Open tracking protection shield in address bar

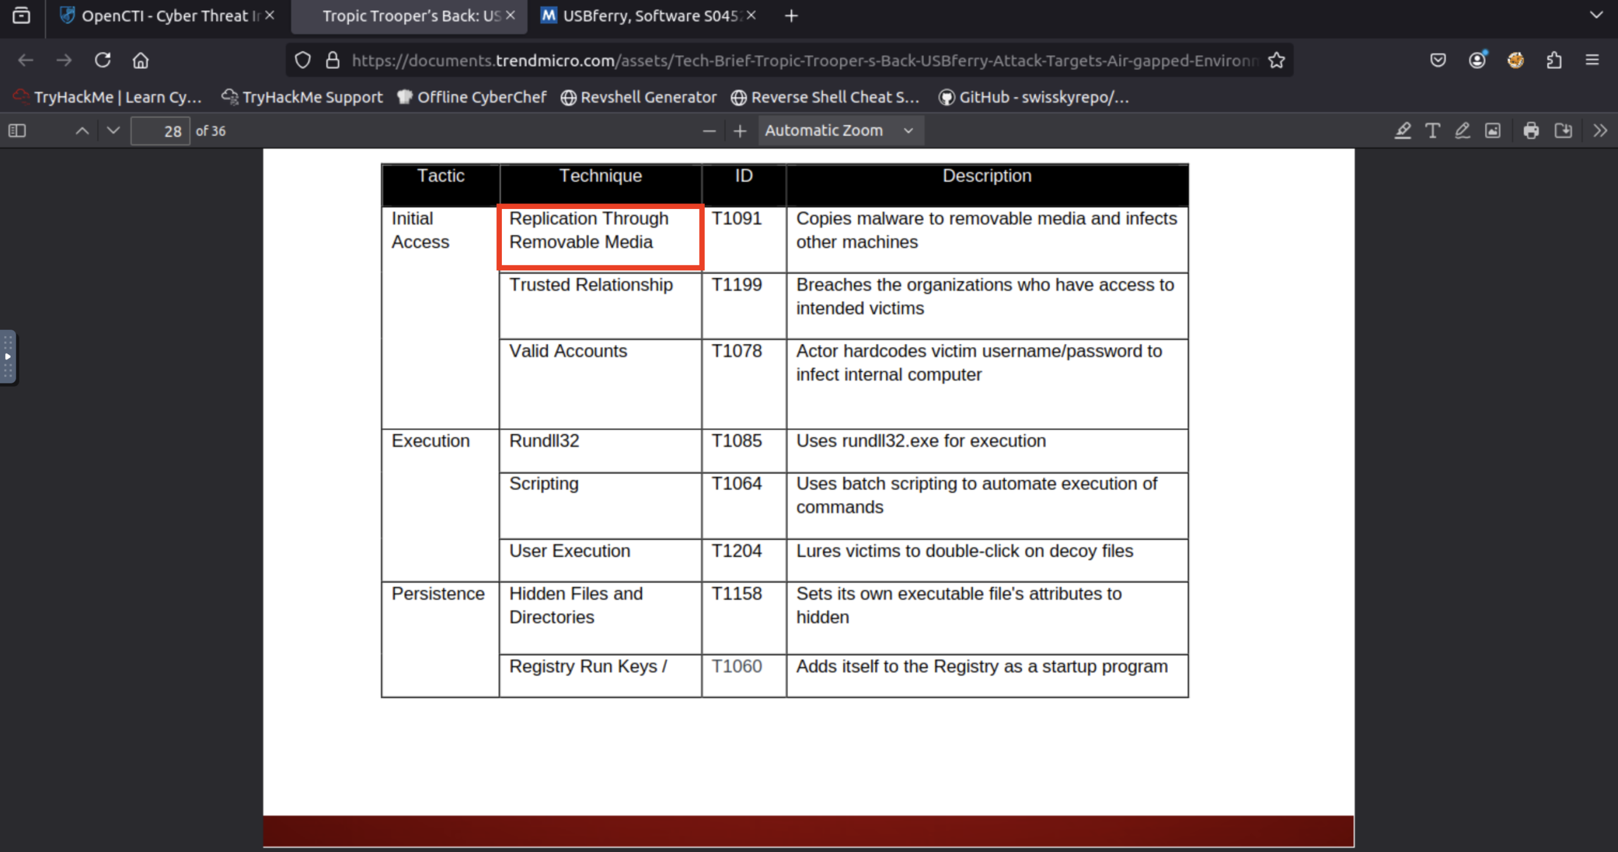pyautogui.click(x=303, y=60)
